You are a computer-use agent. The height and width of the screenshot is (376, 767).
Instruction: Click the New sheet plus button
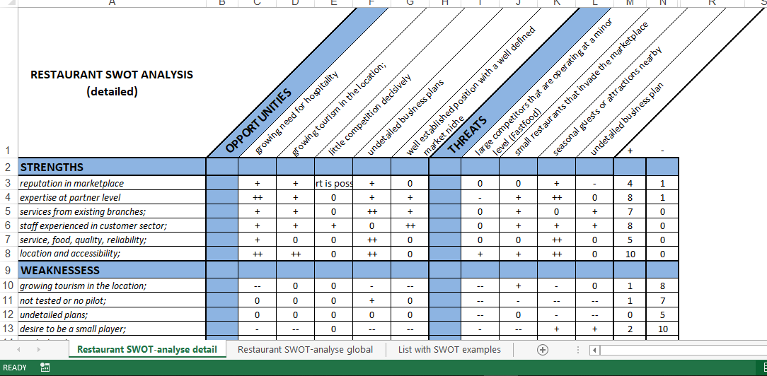[543, 350]
